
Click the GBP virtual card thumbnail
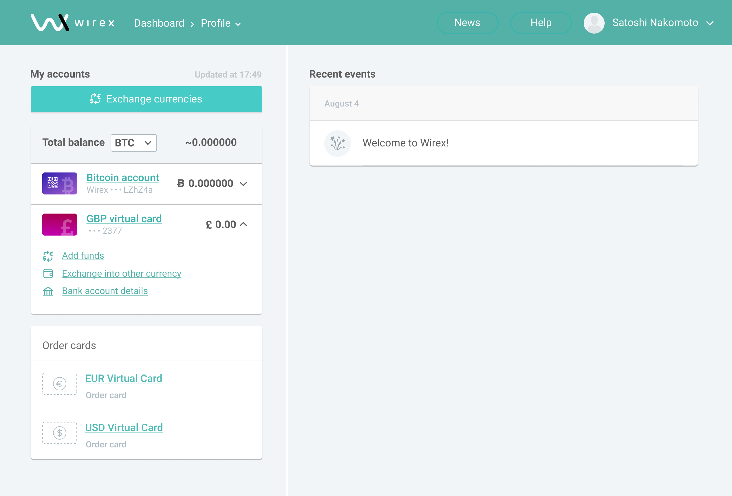(x=60, y=224)
